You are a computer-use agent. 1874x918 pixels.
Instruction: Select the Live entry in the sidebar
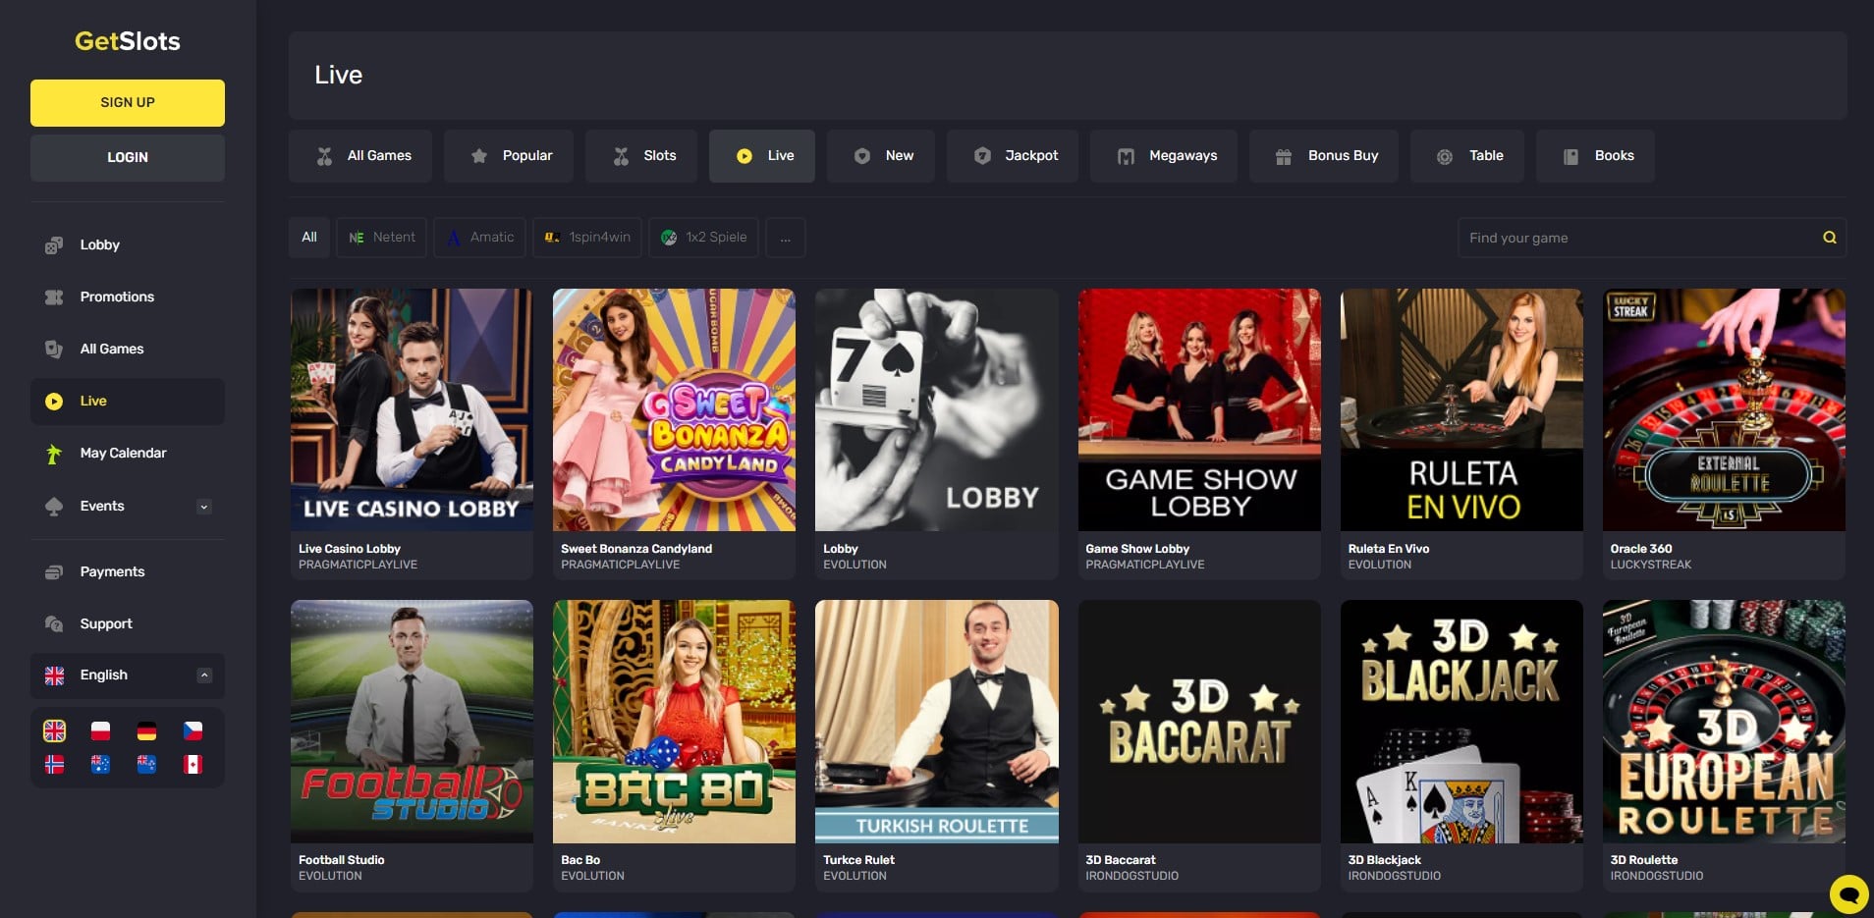click(x=127, y=401)
